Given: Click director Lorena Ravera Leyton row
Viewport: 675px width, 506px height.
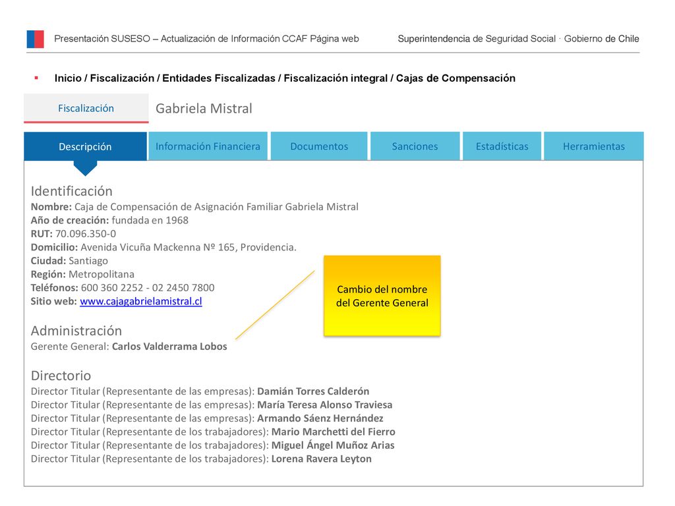Looking at the screenshot, I should coord(201,459).
